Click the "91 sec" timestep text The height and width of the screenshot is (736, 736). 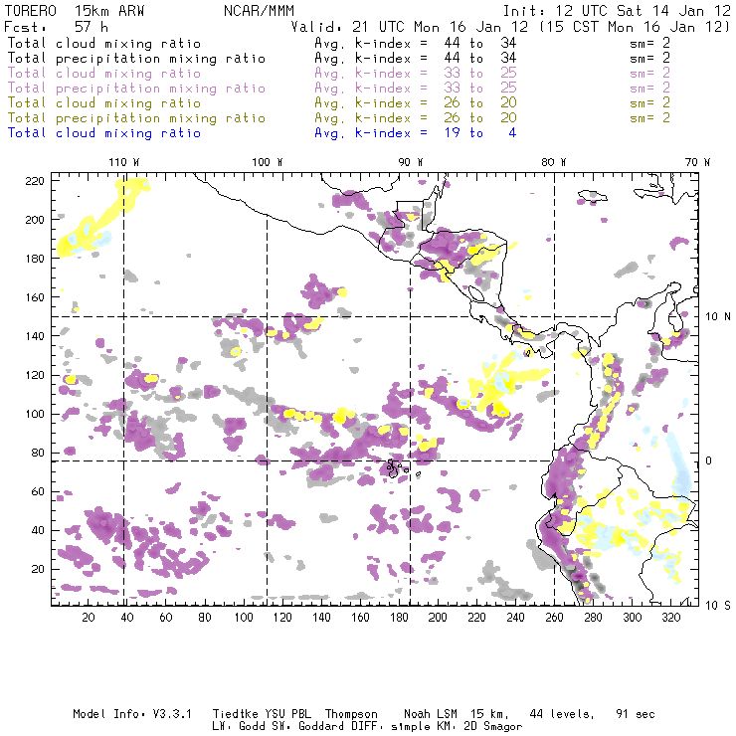(x=636, y=714)
